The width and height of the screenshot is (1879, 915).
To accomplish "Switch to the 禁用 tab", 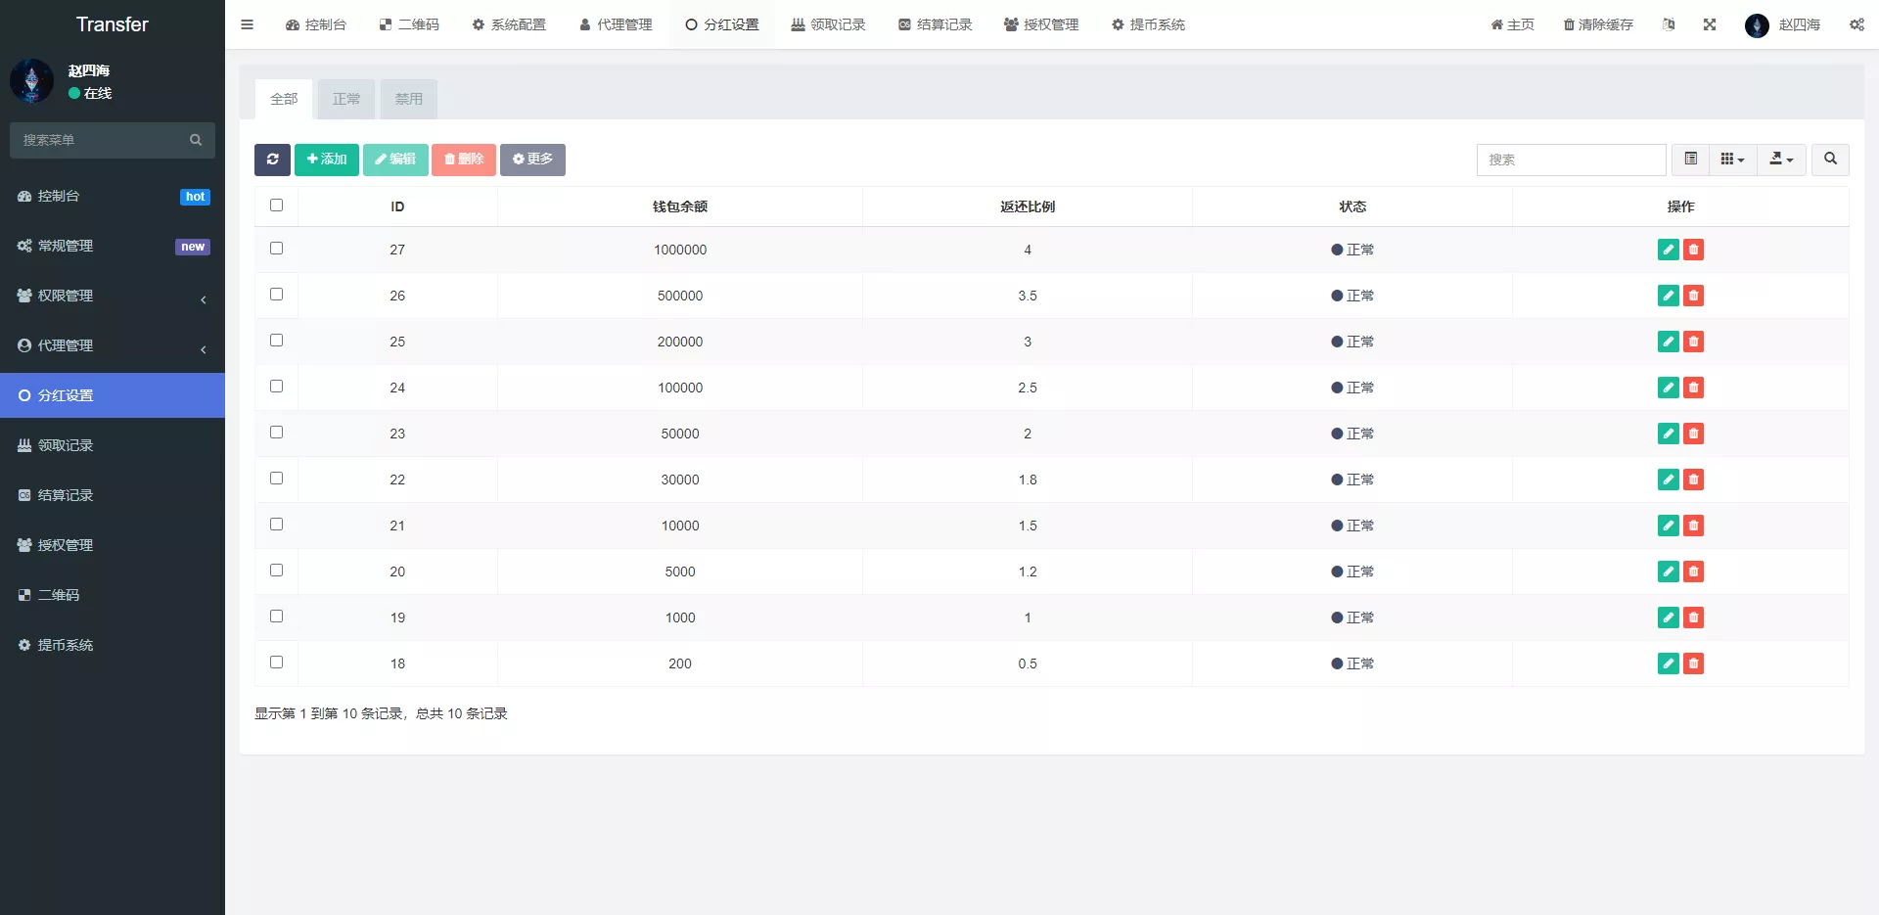I will point(409,99).
